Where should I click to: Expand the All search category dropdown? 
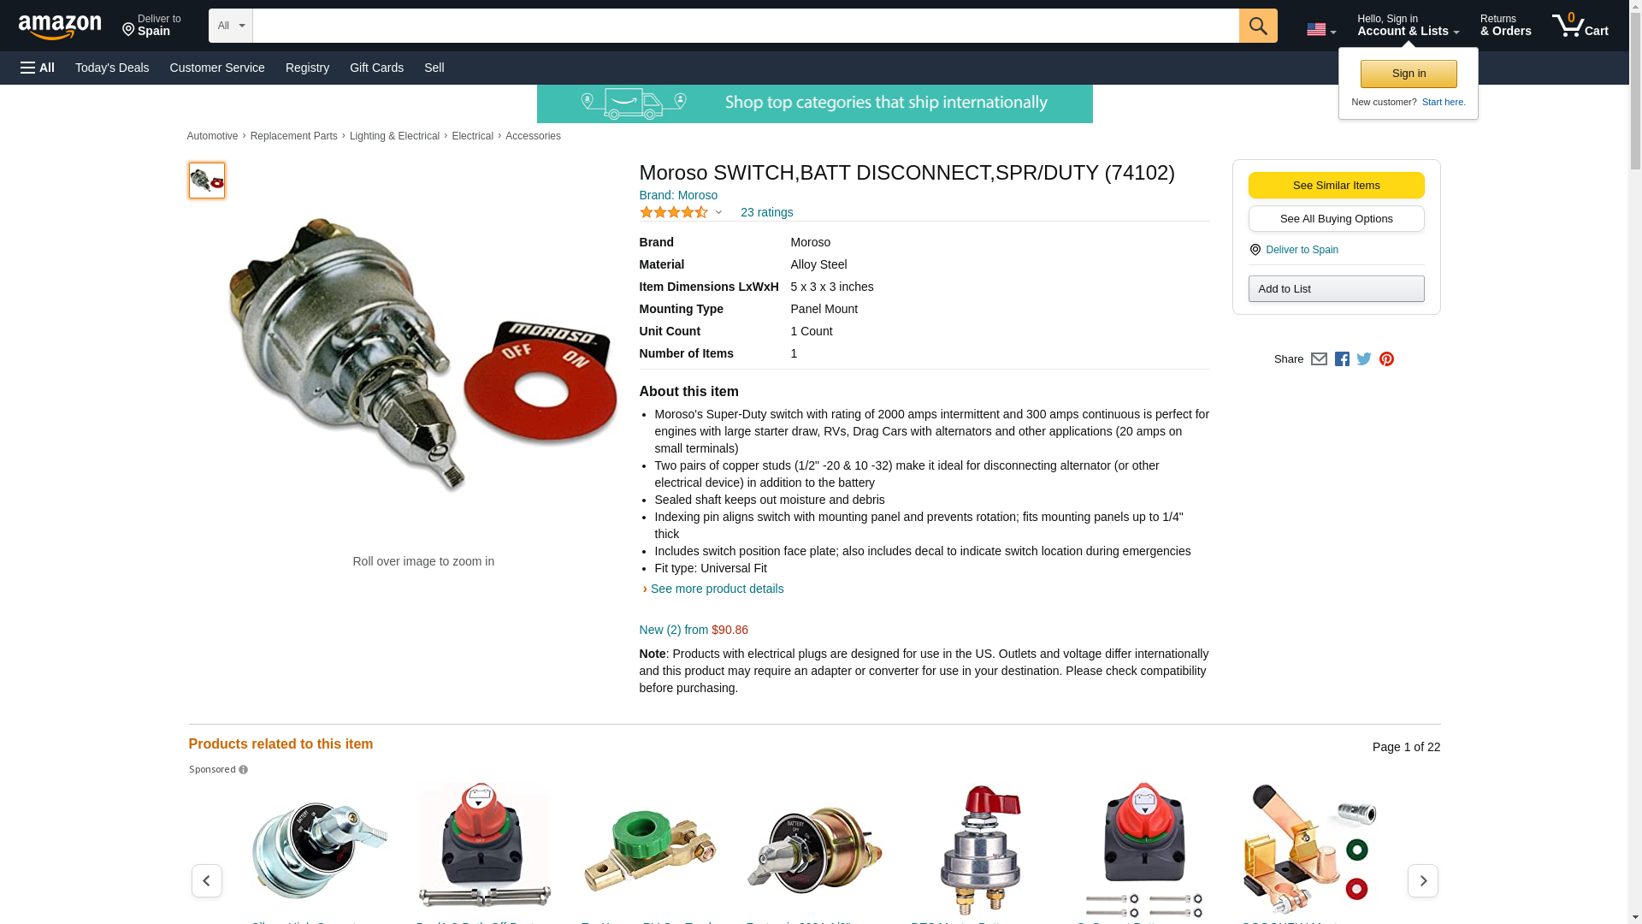point(231,26)
